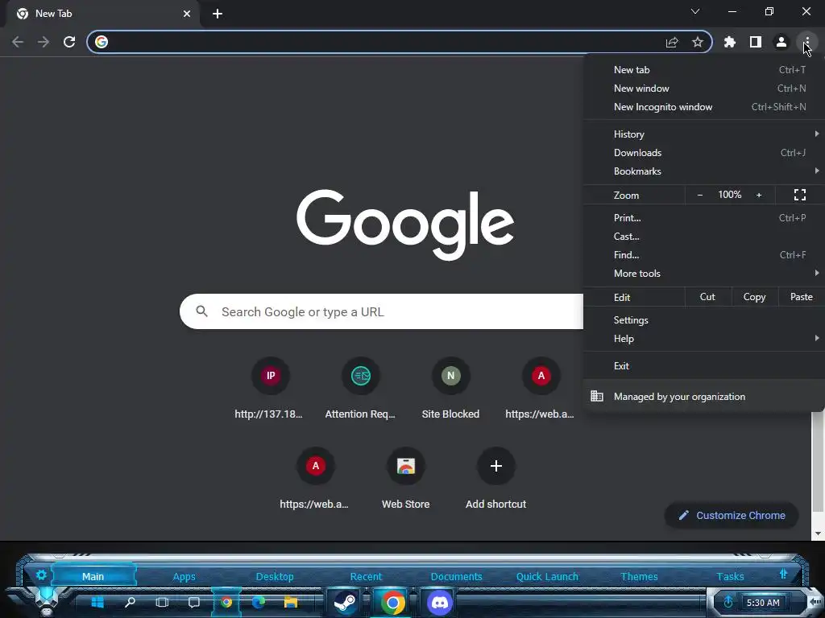
Task: Select Cast... in the menu
Action: pos(704,237)
